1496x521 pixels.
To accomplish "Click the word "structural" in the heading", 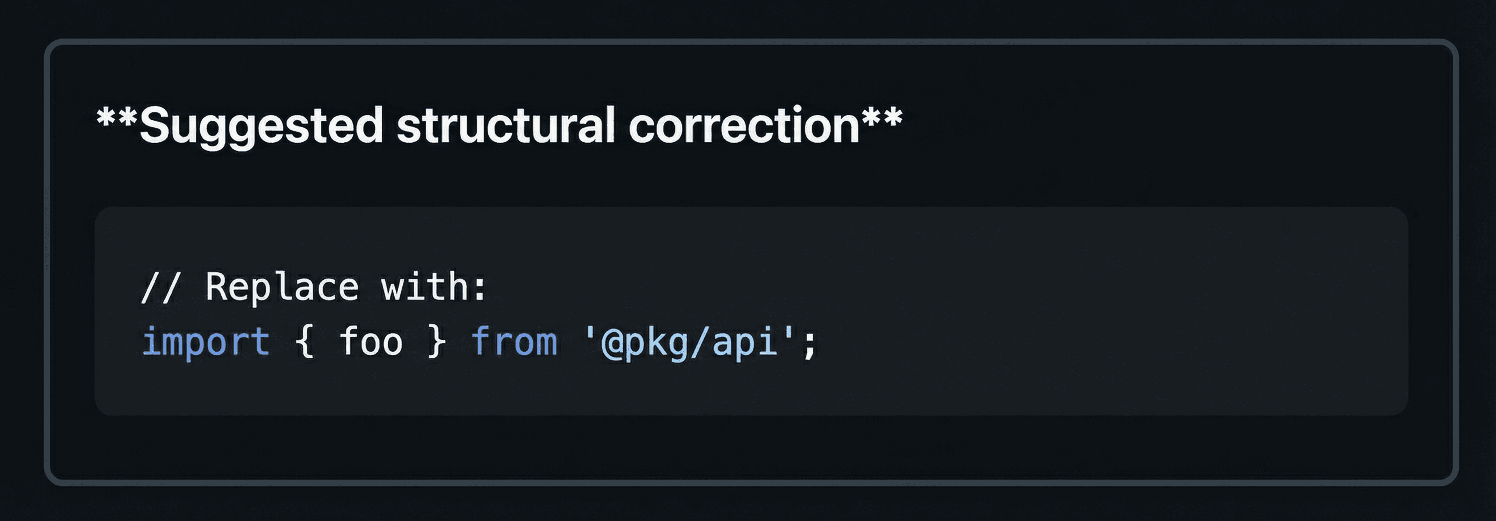I will click(x=505, y=125).
